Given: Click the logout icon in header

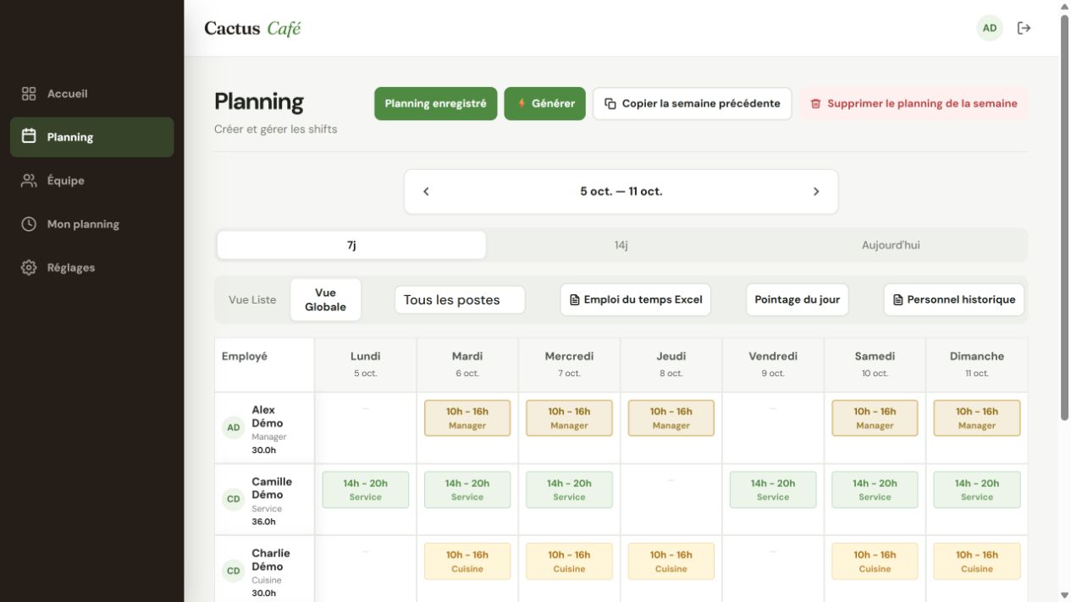Looking at the screenshot, I should click(x=1024, y=28).
